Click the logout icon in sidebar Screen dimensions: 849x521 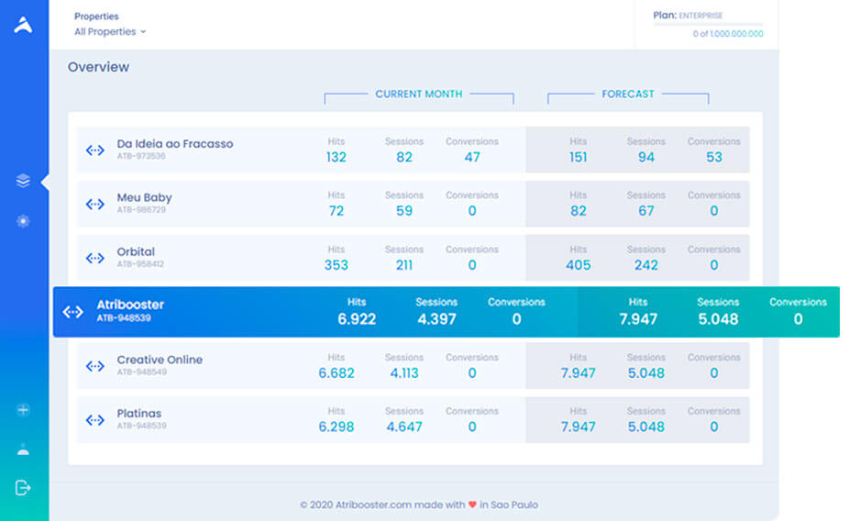pos(23,488)
